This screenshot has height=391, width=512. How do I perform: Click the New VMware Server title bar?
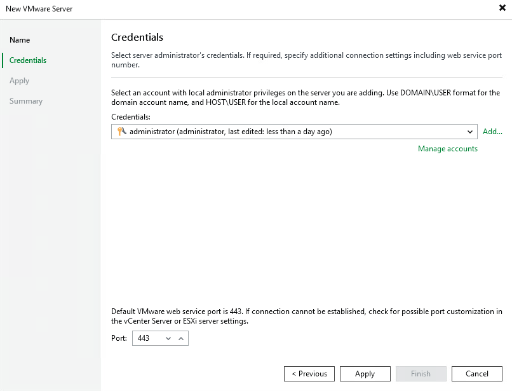[39, 9]
